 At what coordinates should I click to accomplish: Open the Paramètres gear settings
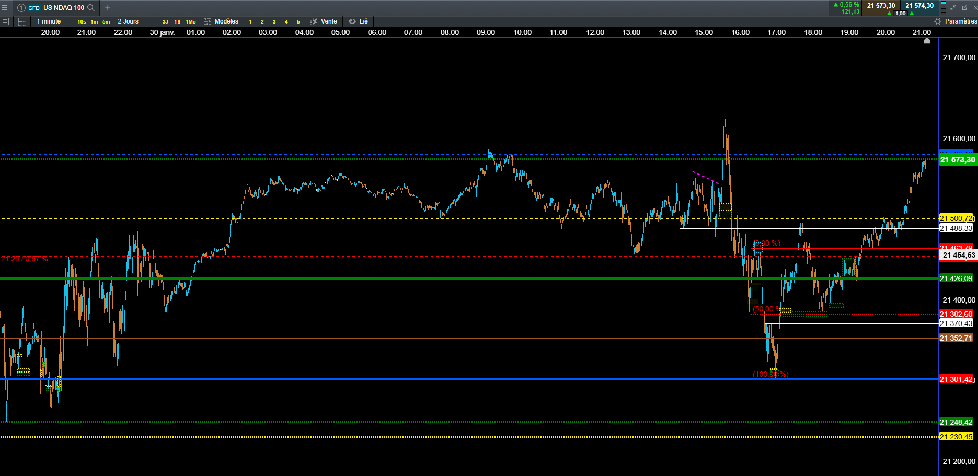tap(956, 21)
